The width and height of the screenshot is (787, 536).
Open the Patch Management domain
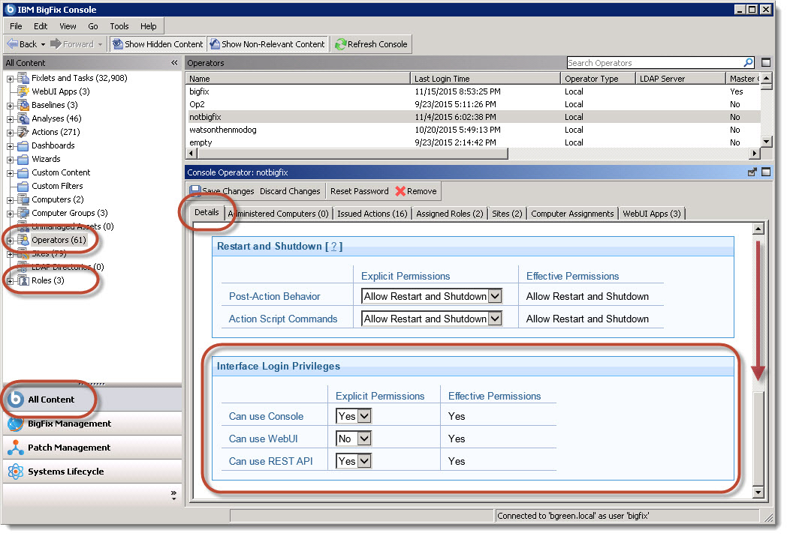tap(68, 448)
